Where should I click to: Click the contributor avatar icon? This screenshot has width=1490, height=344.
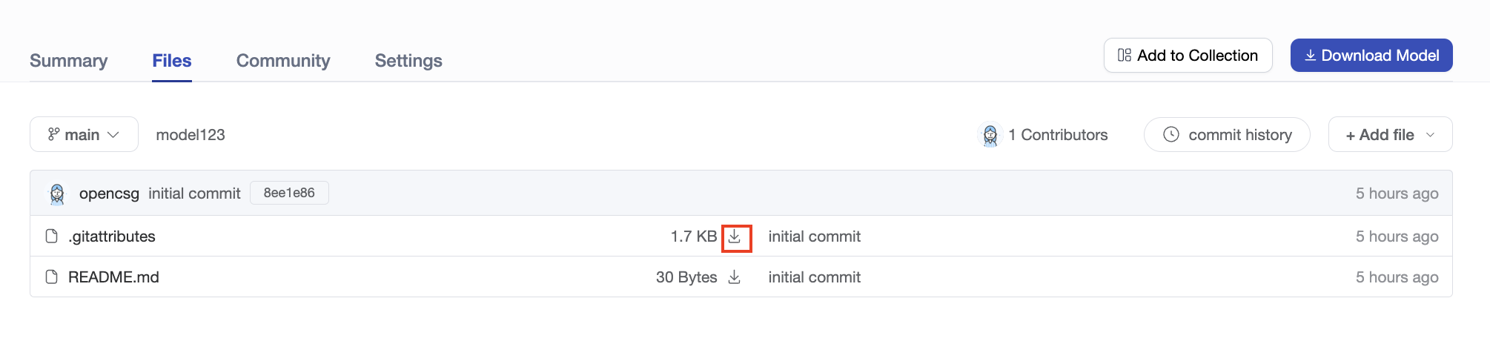990,135
